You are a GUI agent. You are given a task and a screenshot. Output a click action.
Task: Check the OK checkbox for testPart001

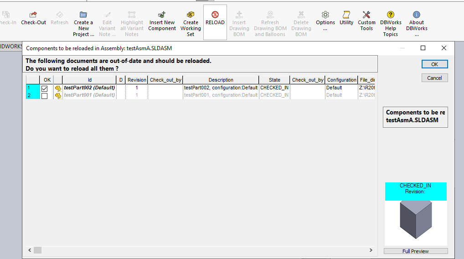point(44,96)
